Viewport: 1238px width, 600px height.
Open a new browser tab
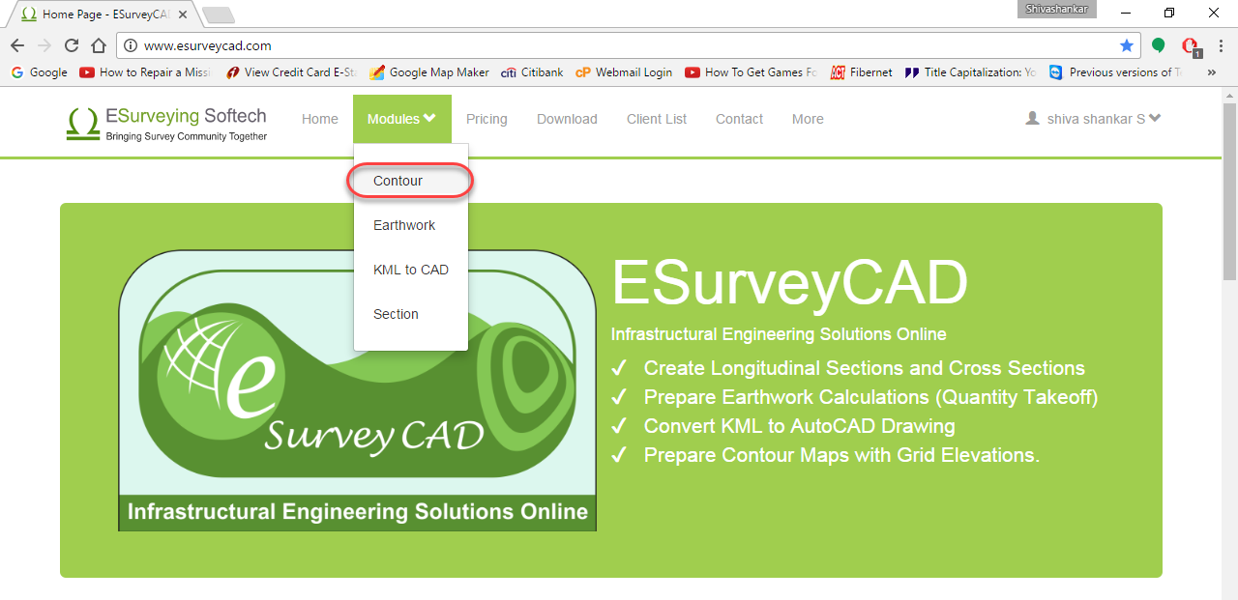click(x=219, y=14)
